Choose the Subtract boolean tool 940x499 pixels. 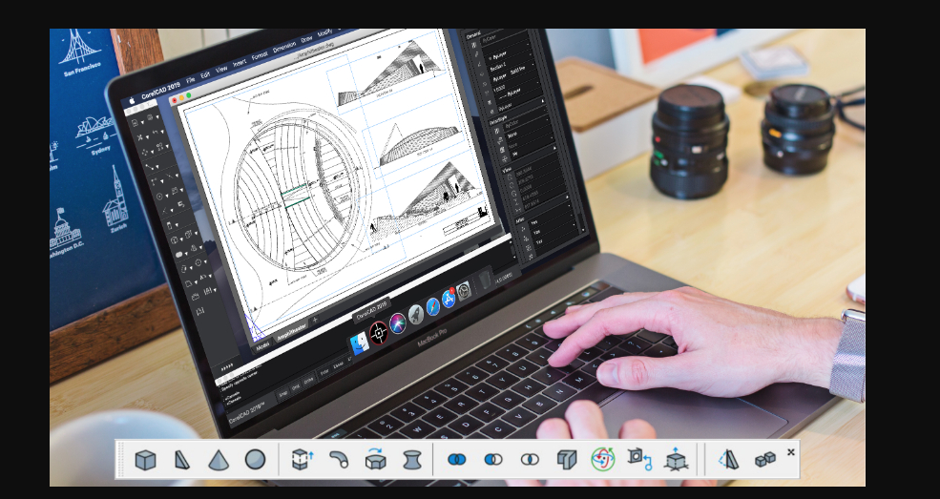(493, 459)
